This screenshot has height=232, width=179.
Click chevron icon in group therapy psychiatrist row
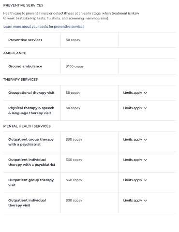[146, 140]
